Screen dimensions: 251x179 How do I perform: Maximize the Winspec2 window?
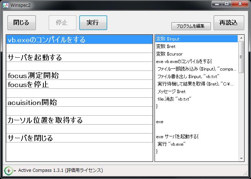point(227,4)
